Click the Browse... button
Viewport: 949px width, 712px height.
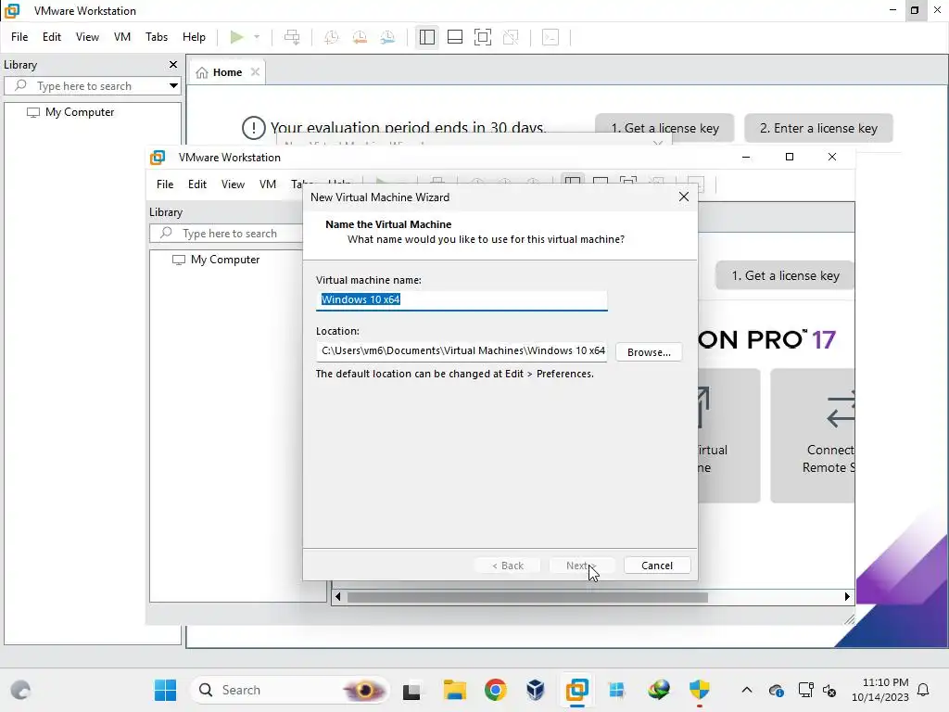click(x=649, y=352)
